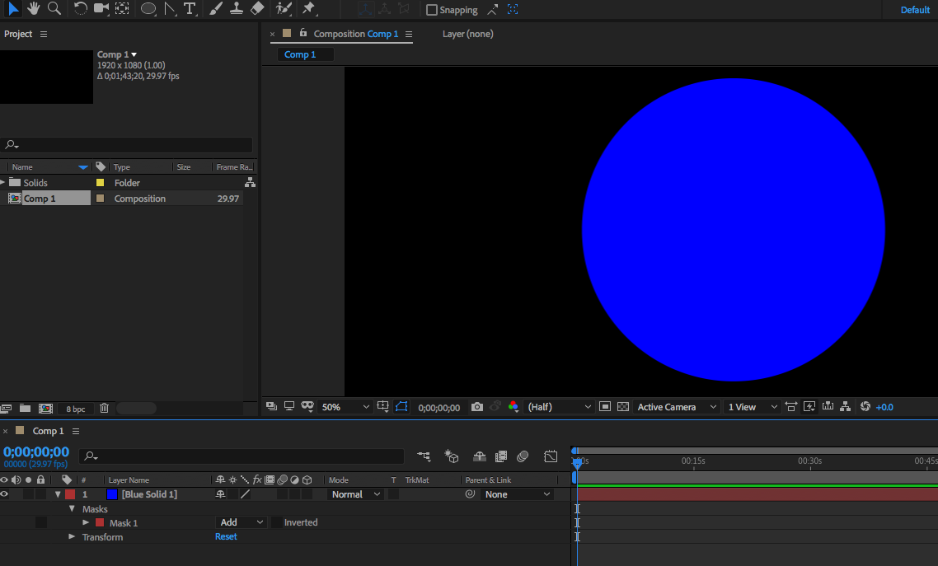Image resolution: width=938 pixels, height=566 pixels.
Task: Select the Zoom tool in toolbar
Action: (x=54, y=8)
